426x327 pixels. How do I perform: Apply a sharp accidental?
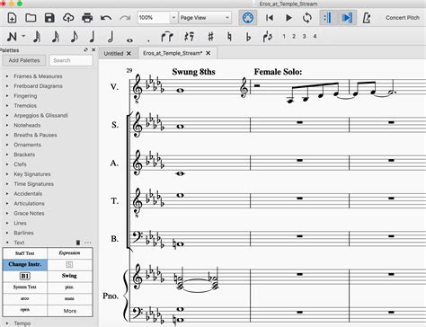coord(210,37)
